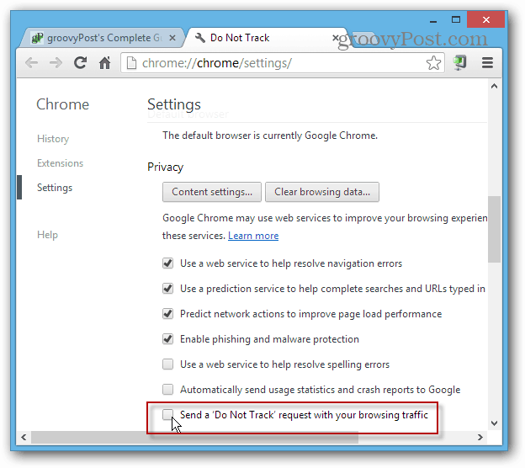This screenshot has height=468, width=525.
Task: Open the home page icon
Action: (x=105, y=62)
